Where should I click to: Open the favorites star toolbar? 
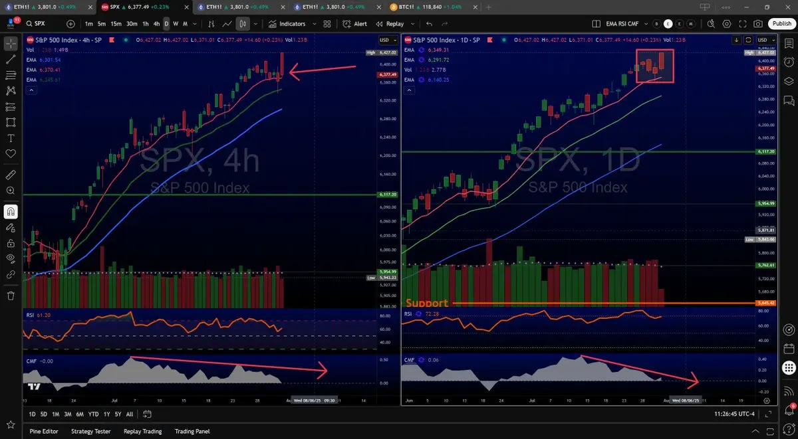(x=11, y=424)
